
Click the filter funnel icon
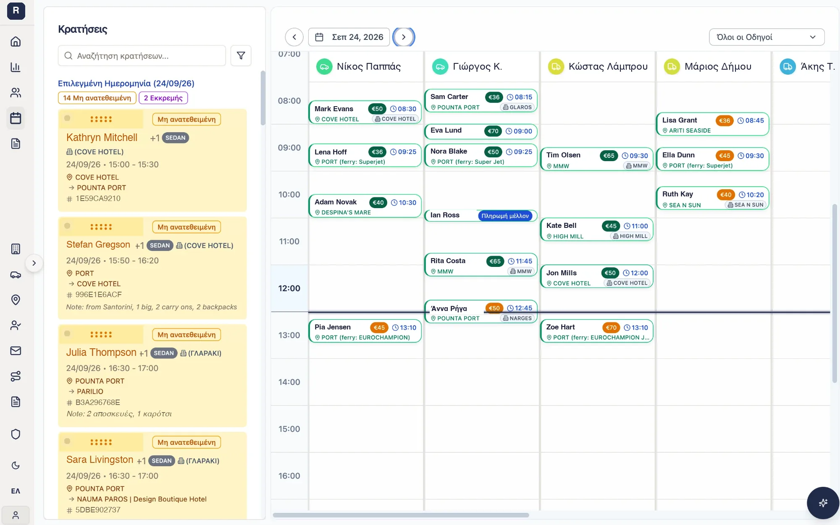pos(241,55)
